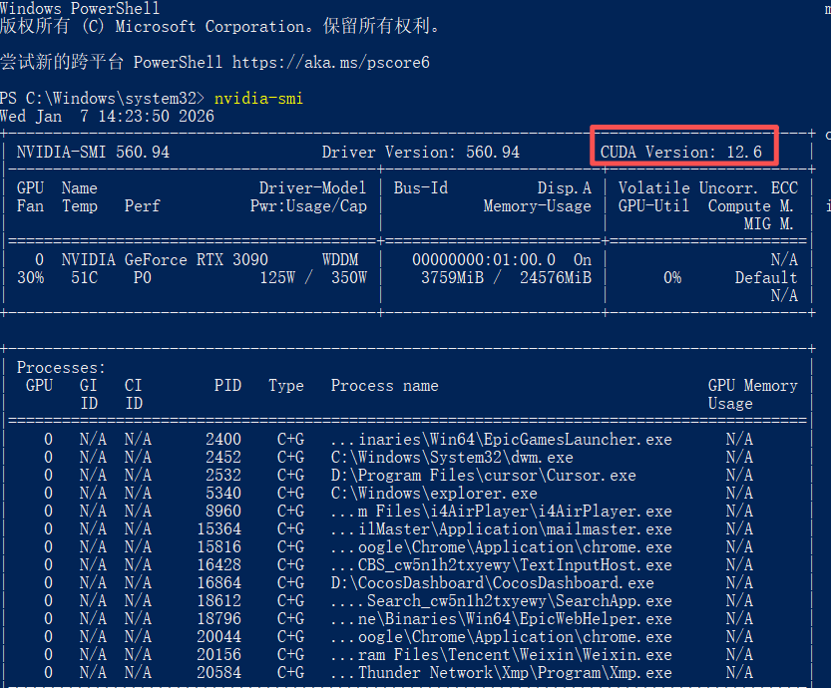Image resolution: width=831 pixels, height=688 pixels.
Task: Click PID 2400
Action: click(x=223, y=440)
